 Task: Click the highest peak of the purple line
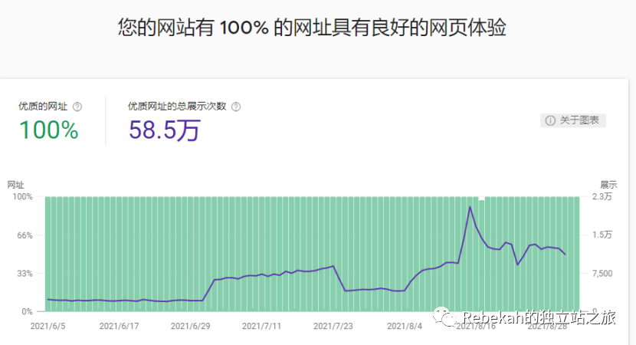click(470, 206)
